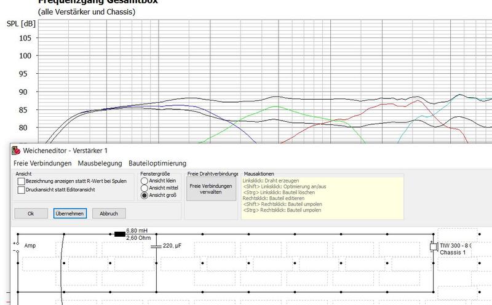
Task: Cancel with the Abbruch button
Action: coord(108,213)
